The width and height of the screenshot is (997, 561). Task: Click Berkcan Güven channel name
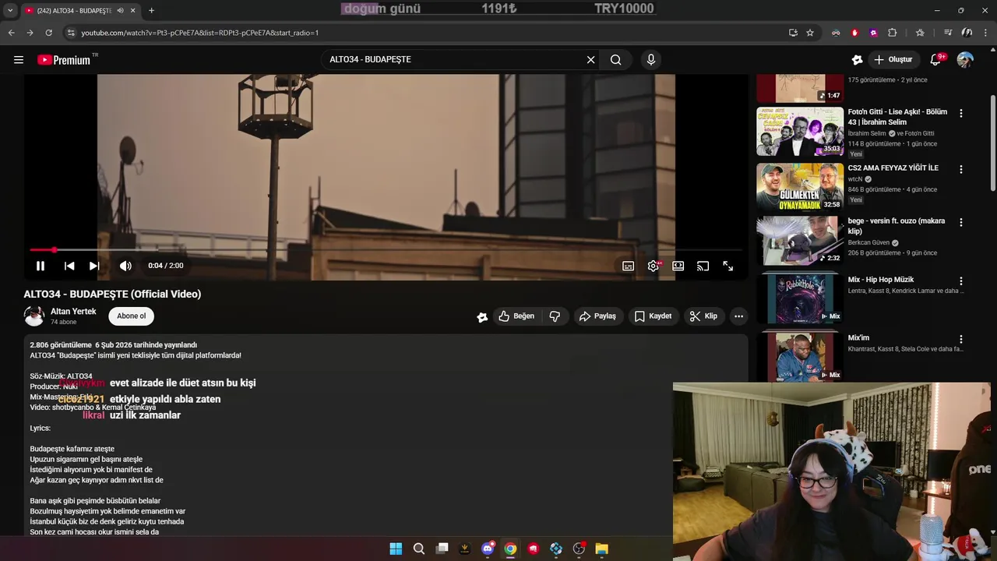point(868,242)
